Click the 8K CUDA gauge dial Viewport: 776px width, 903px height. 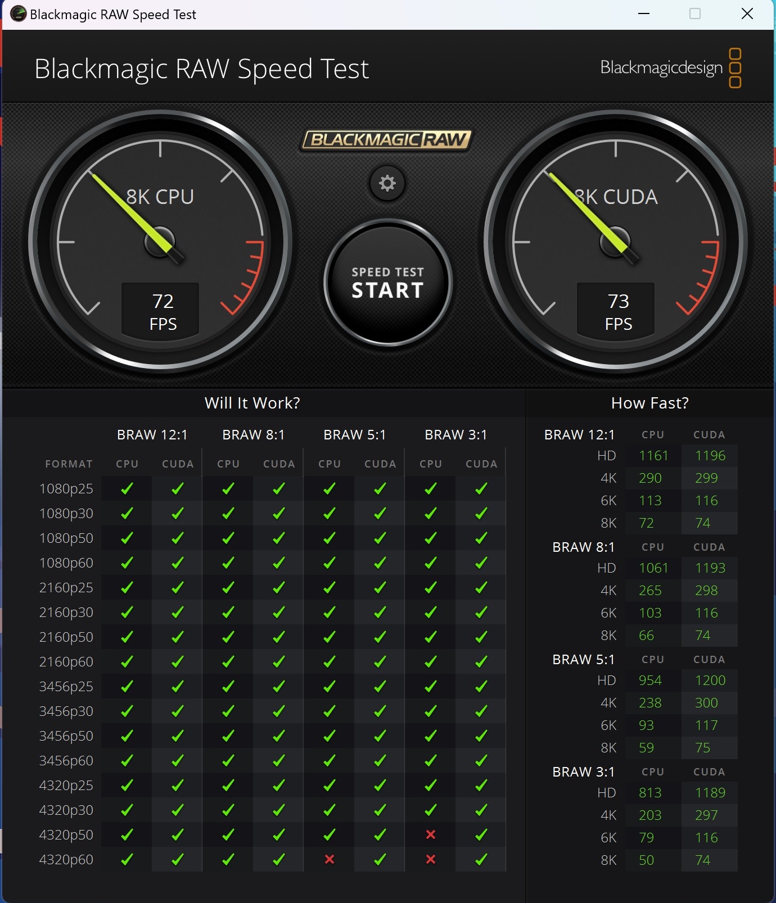[616, 242]
